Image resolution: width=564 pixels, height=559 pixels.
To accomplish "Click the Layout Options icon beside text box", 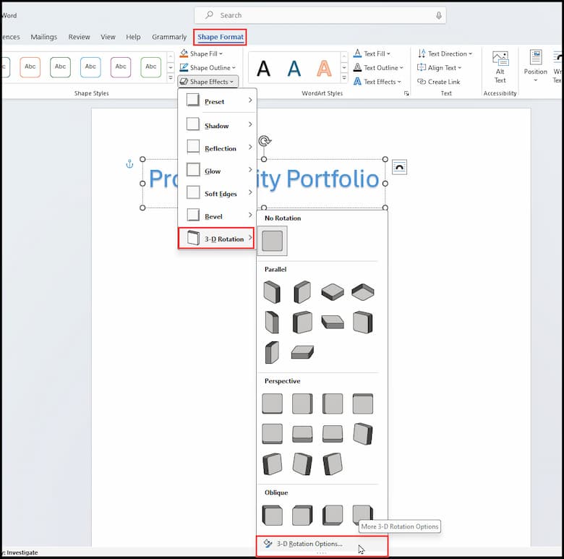I will click(x=399, y=168).
